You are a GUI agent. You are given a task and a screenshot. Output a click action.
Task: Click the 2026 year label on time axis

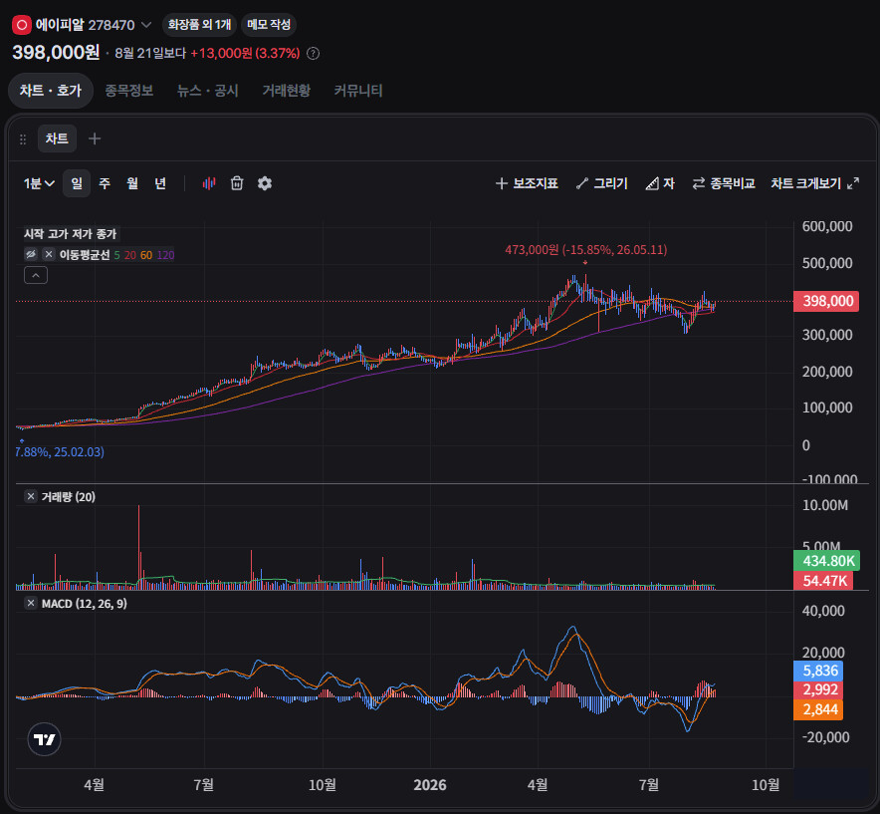tap(430, 785)
